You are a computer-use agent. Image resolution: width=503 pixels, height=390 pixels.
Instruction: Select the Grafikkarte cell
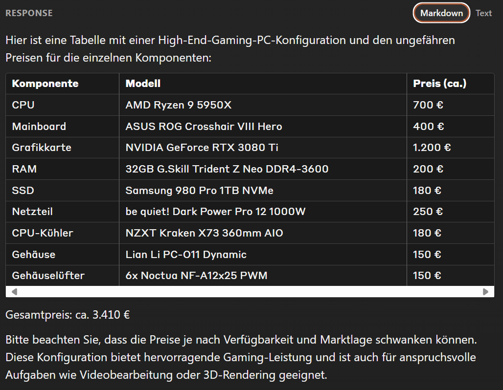click(62, 148)
